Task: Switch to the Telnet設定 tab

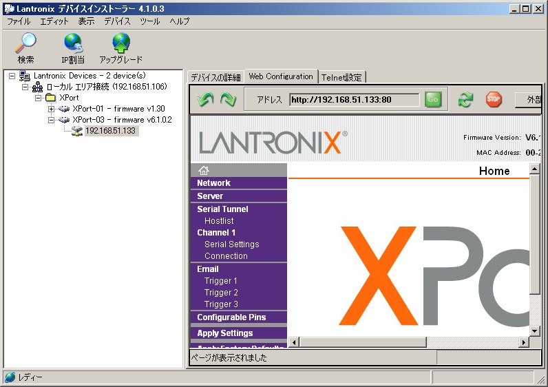Action: click(341, 77)
